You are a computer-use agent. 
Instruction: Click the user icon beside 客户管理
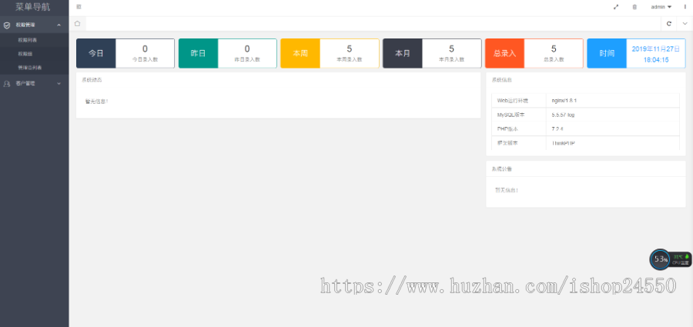[x=7, y=83]
